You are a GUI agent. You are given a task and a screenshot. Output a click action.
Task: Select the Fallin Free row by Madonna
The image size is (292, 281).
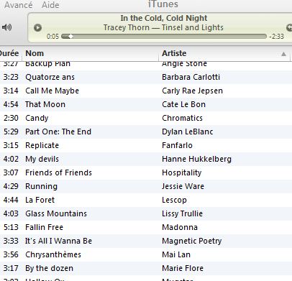(x=146, y=227)
